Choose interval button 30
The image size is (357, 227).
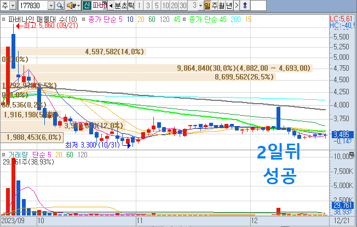tap(183, 5)
